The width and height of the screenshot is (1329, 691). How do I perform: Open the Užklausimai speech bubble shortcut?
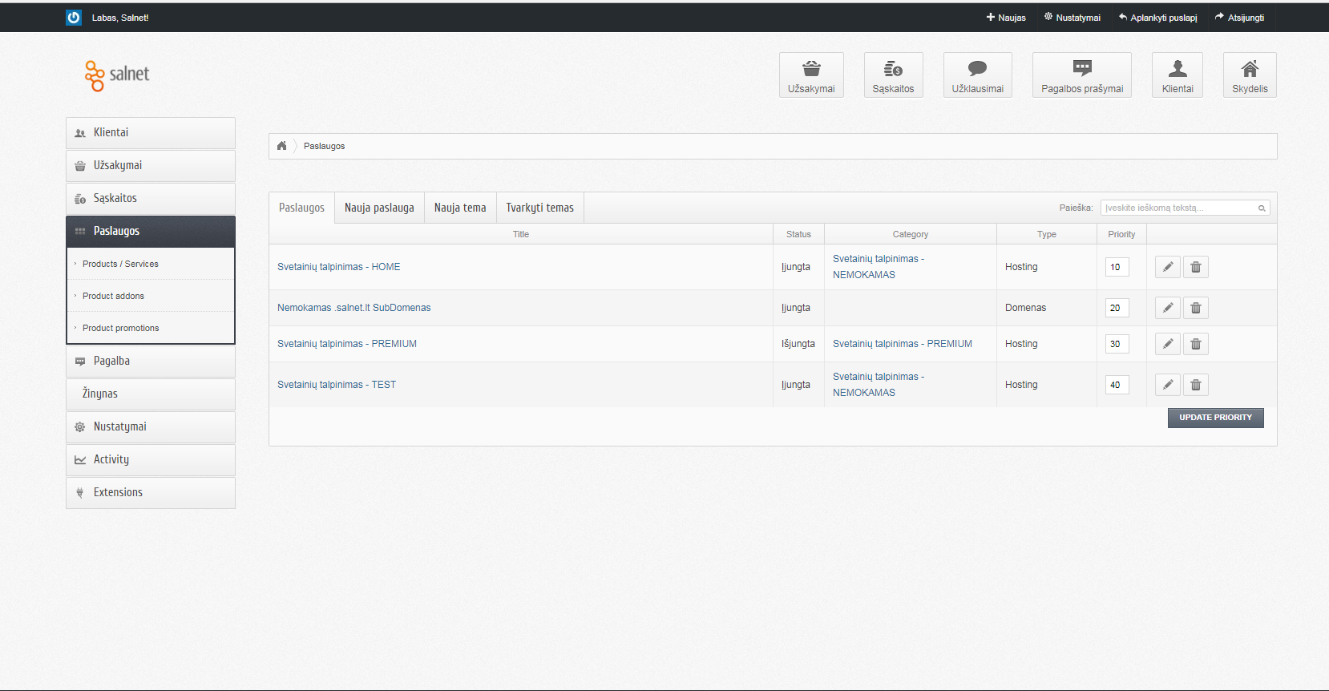pyautogui.click(x=977, y=75)
